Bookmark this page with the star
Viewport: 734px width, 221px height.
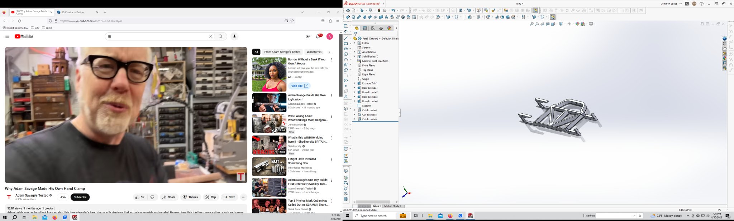click(x=292, y=21)
